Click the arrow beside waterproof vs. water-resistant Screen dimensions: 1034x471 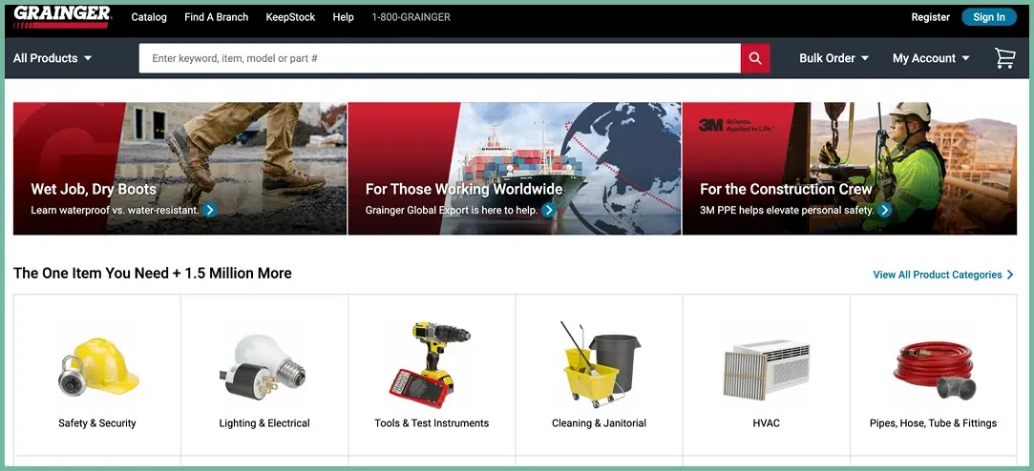pos(210,210)
